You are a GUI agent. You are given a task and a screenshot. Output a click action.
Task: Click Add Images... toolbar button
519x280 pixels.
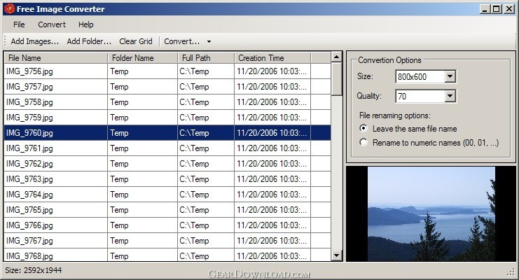point(34,41)
